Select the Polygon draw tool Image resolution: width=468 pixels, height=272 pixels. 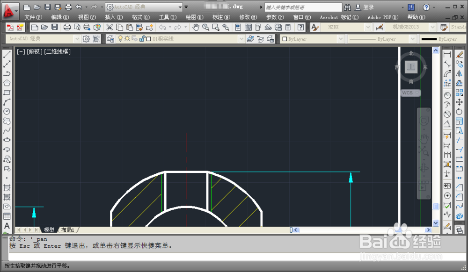click(x=7, y=83)
